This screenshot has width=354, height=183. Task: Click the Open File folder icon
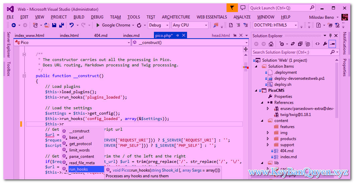point(47,25)
